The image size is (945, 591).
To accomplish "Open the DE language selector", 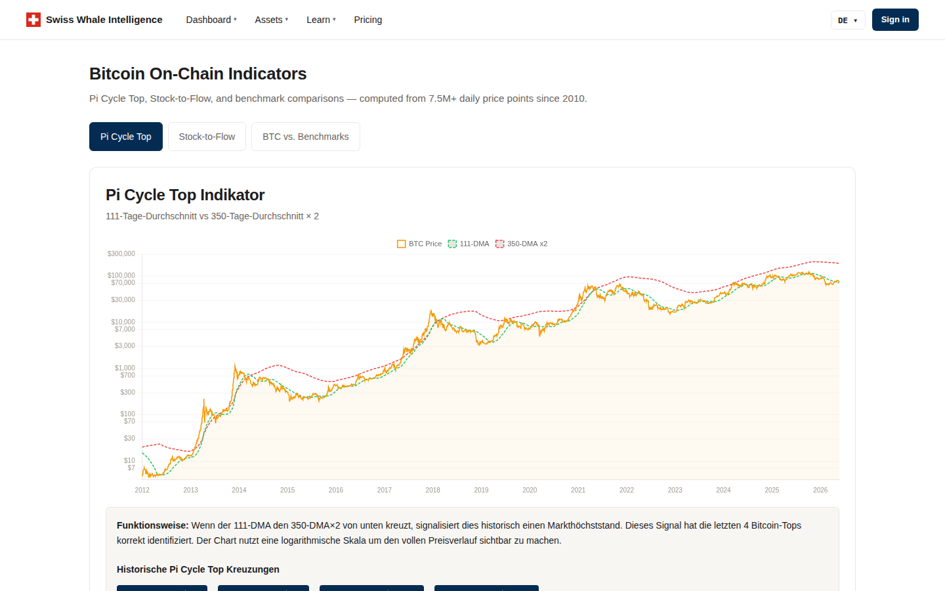I will coord(848,20).
